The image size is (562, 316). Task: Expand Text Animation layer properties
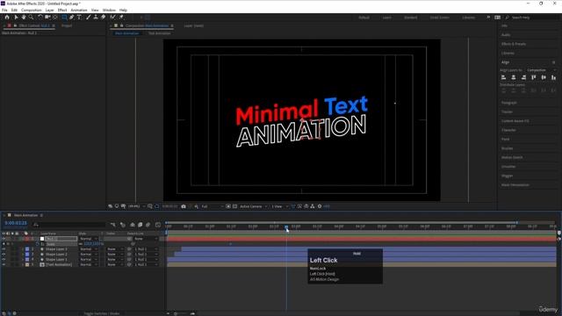pyautogui.click(x=23, y=264)
